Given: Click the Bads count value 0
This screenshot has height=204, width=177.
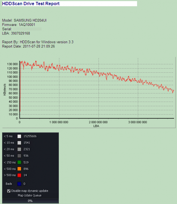Looking at the screenshot, I should point(24,184).
